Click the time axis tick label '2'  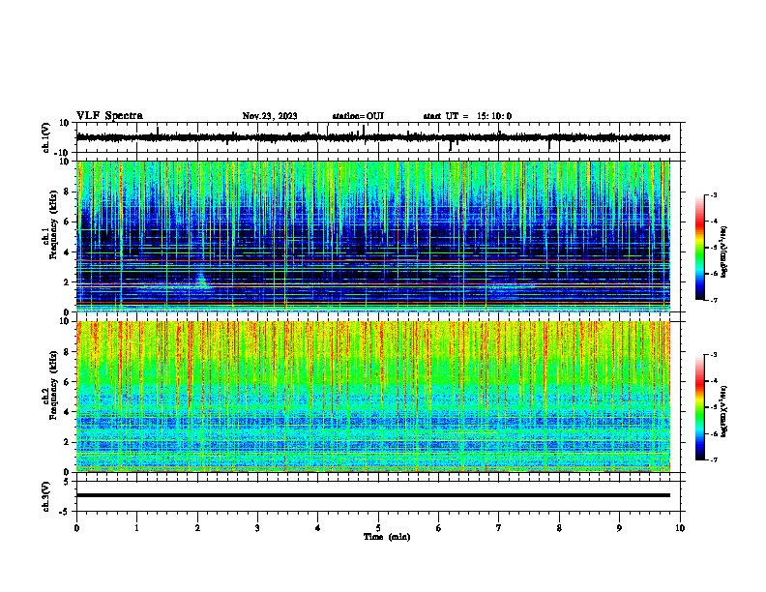[197, 528]
